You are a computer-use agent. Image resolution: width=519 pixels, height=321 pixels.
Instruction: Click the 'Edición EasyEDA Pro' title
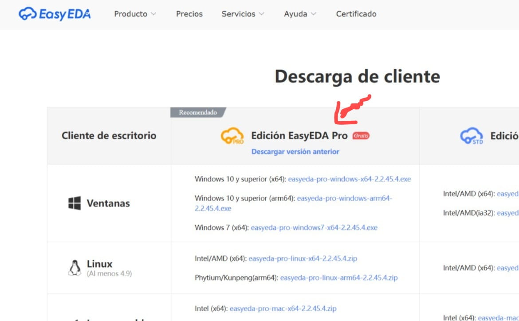tap(299, 135)
